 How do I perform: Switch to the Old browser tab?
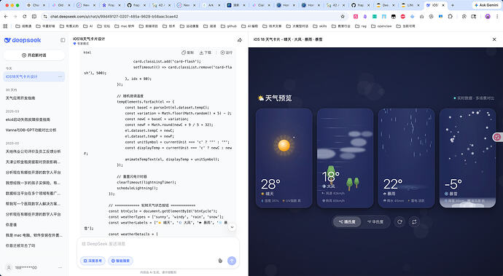61,5
